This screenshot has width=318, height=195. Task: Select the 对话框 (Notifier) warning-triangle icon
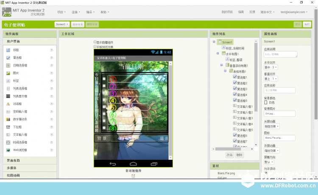[x=8, y=104]
